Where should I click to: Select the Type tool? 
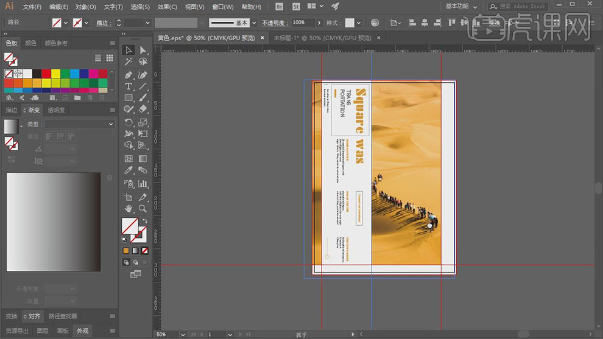click(x=129, y=86)
